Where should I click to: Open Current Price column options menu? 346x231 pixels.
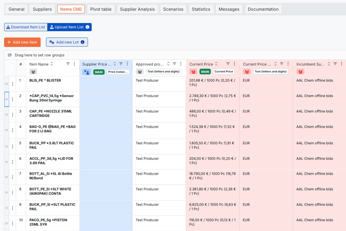coord(234,64)
